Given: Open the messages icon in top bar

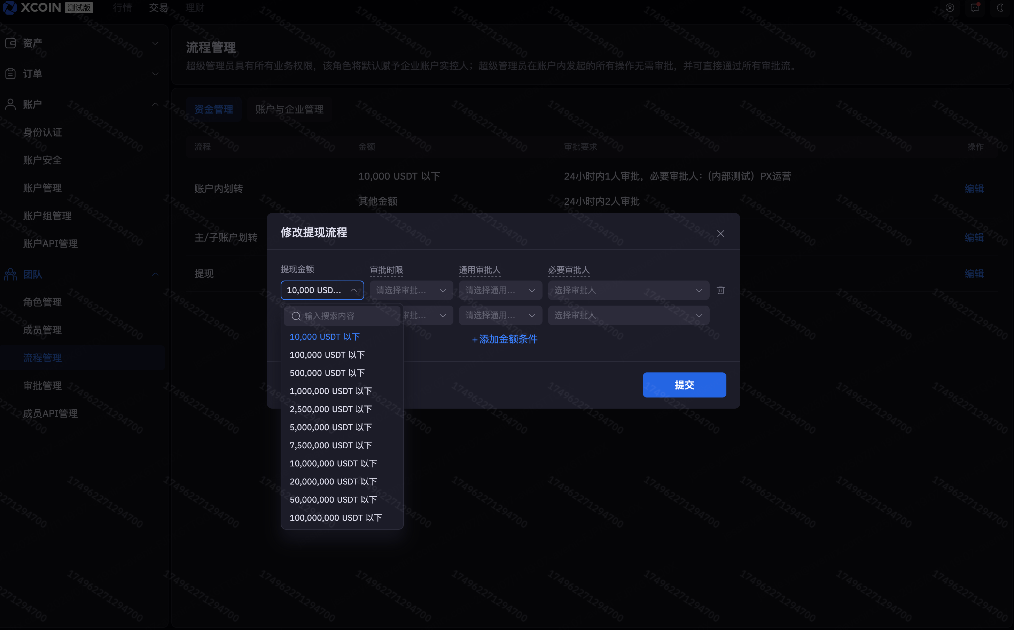Looking at the screenshot, I should [974, 8].
